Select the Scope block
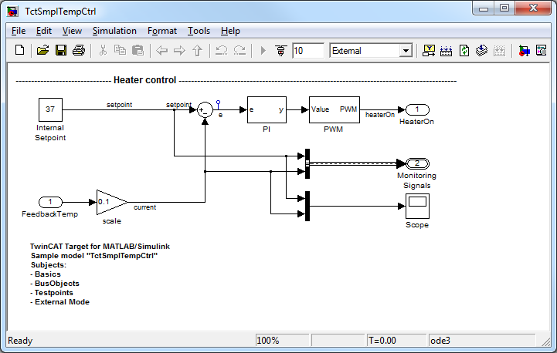This screenshot has height=353, width=557. 417,206
